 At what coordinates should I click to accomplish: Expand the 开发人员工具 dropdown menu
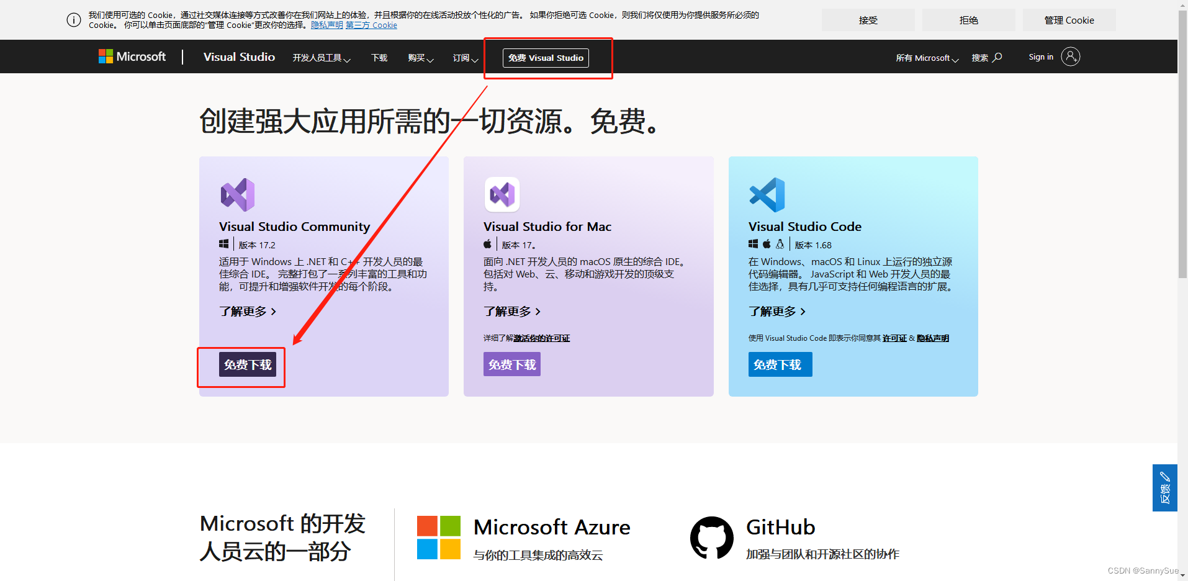click(322, 58)
